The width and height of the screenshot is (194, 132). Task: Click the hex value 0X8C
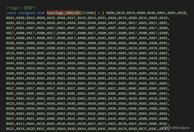(153, 129)
